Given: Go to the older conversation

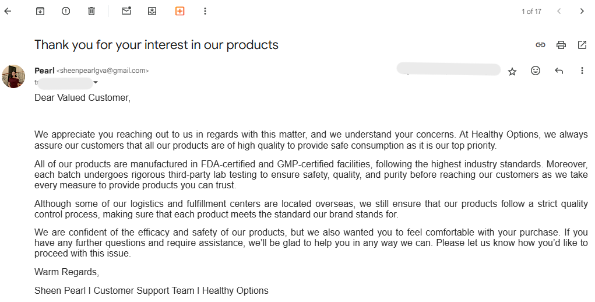Looking at the screenshot, I should (x=582, y=11).
